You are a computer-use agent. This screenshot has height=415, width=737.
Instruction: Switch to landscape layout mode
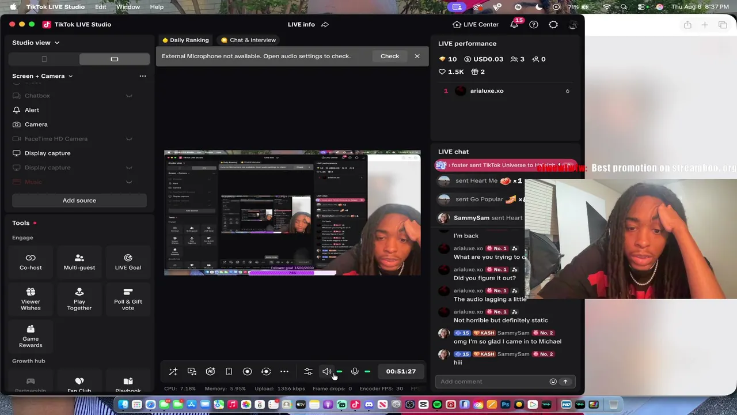pyautogui.click(x=114, y=59)
